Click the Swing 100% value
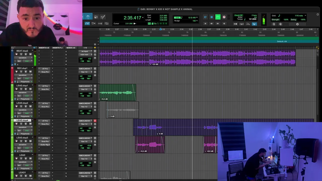 (303, 20)
